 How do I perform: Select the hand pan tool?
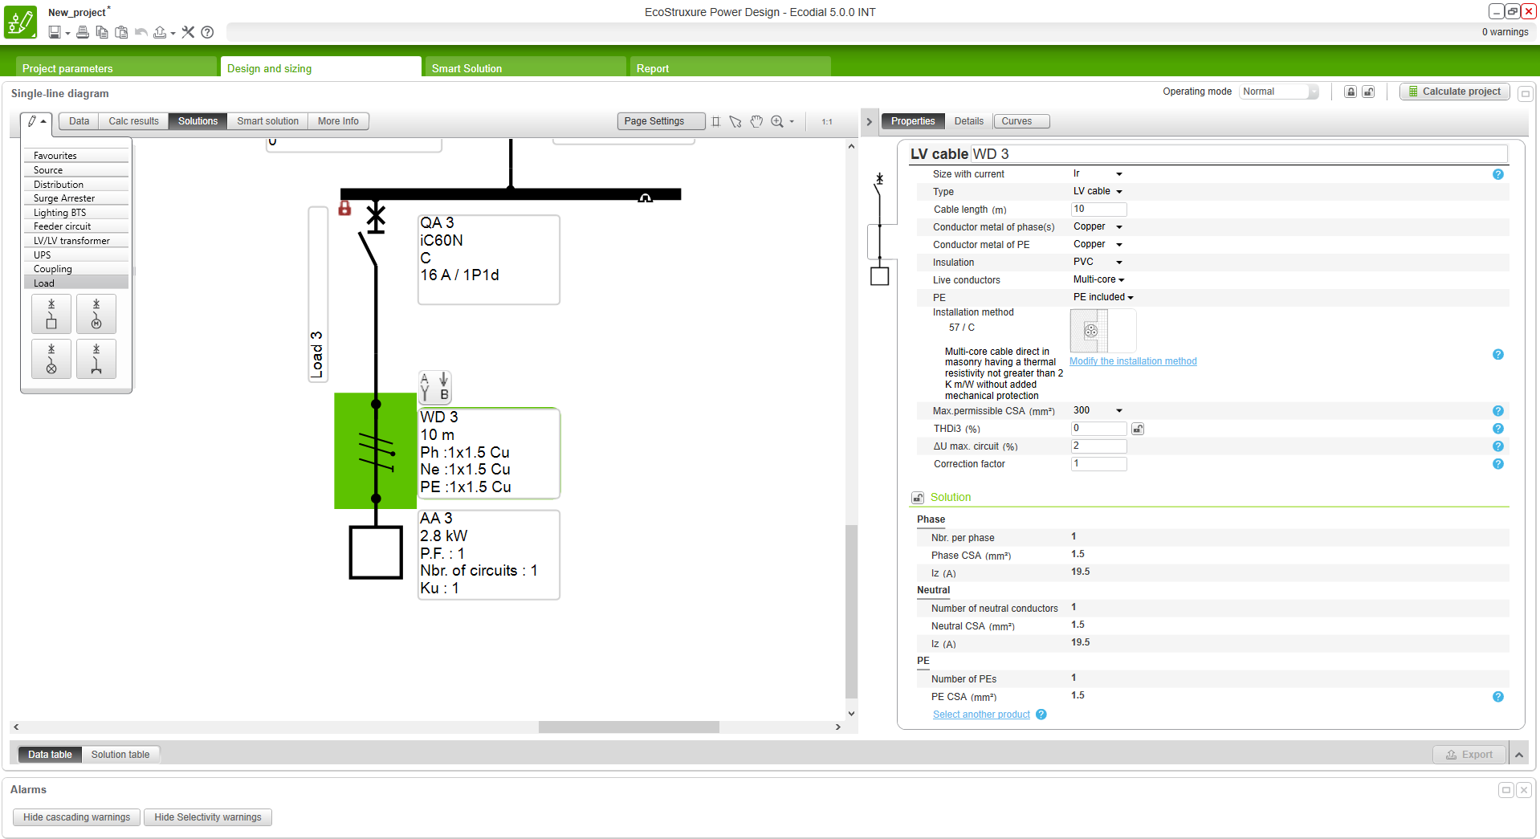[x=756, y=121]
